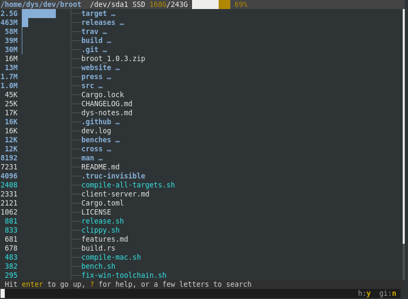Select the target directory row
This screenshot has height=299, width=408.
pos(201,13)
